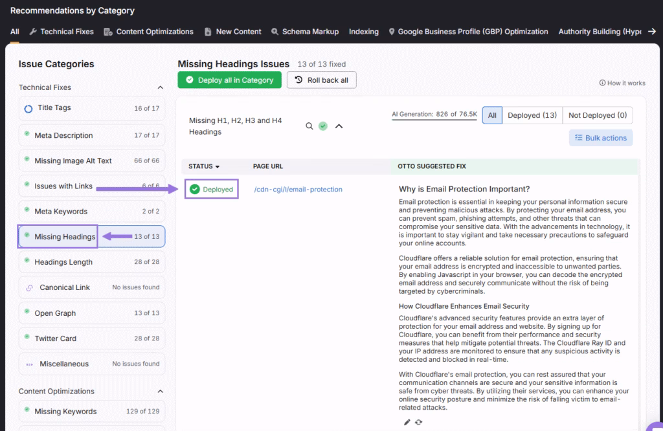Viewport: 663px width, 431px height.
Task: Click the How it works info icon
Action: (x=602, y=83)
